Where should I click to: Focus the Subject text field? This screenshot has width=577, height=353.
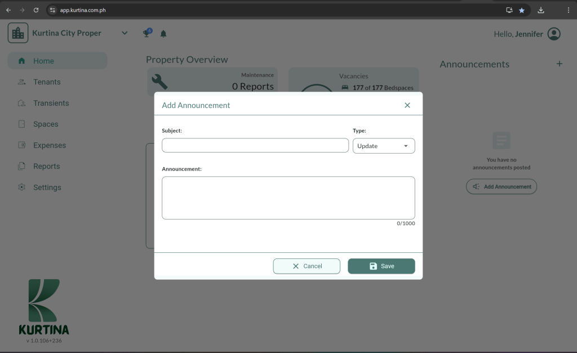tap(255, 145)
